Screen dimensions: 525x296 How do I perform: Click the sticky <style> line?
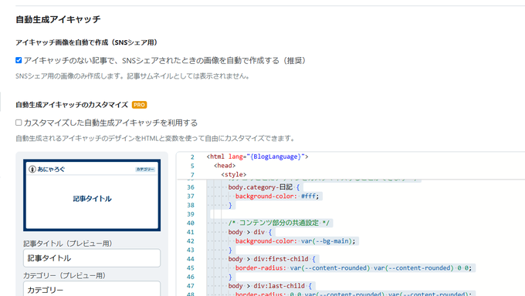pos(234,174)
